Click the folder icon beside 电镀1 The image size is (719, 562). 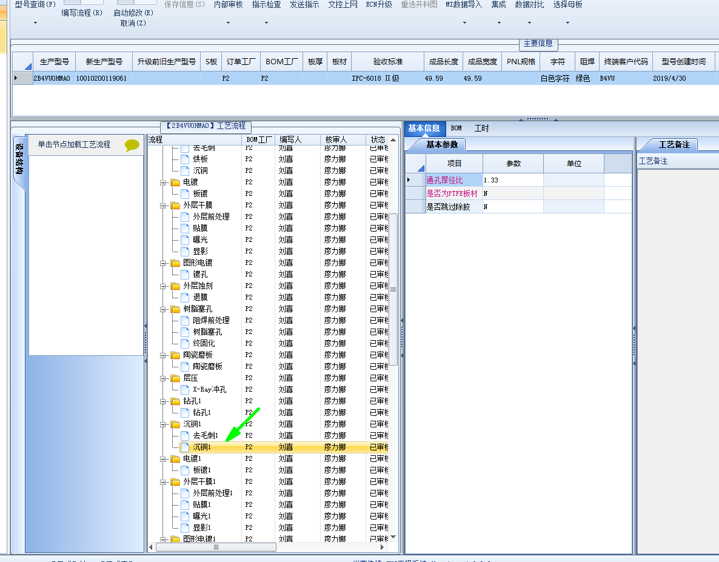175,459
